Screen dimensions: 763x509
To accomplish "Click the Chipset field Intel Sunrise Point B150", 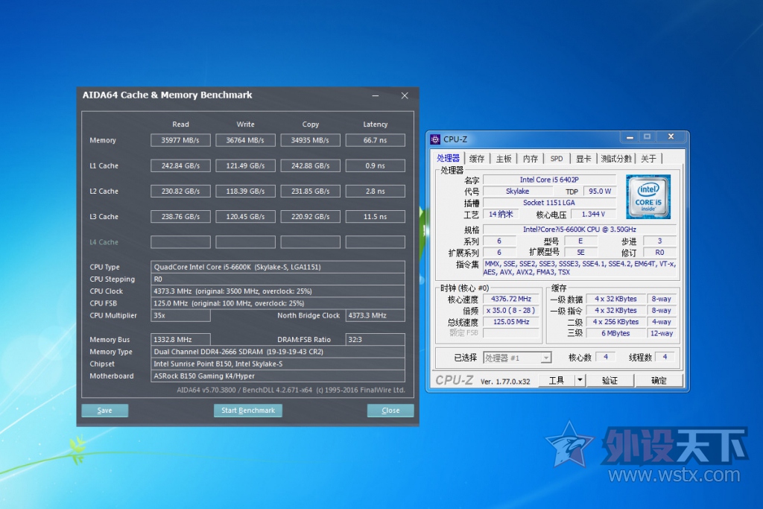I will click(x=278, y=364).
